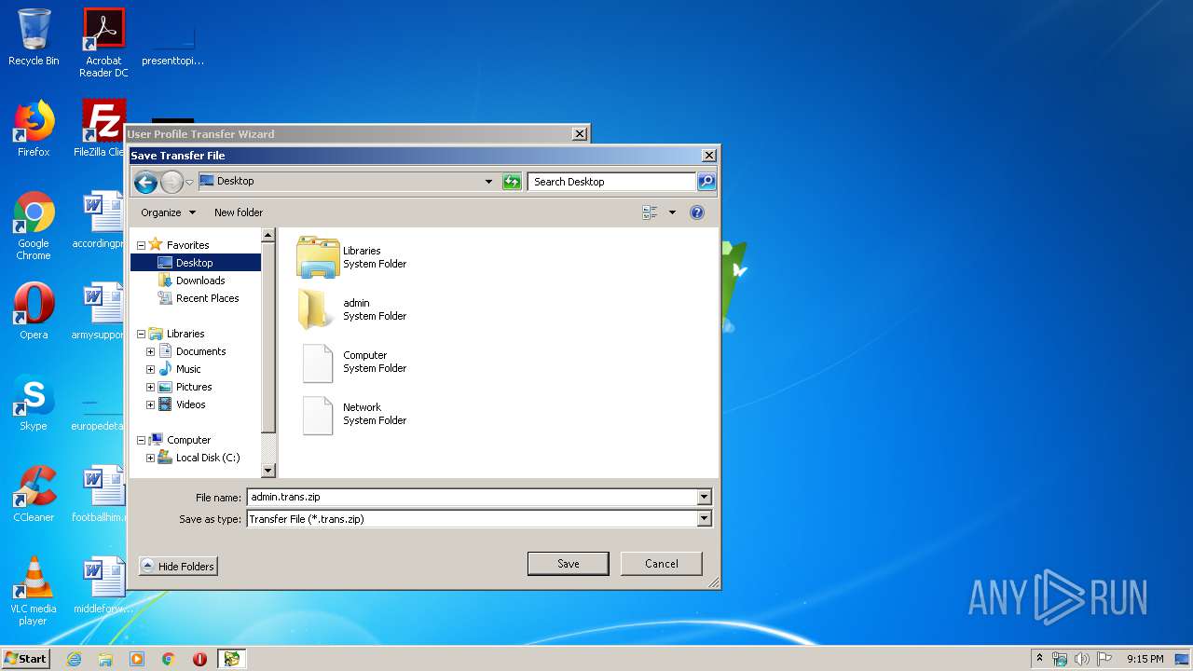Click the clock in the taskbar
This screenshot has width=1193, height=671.
point(1145,659)
